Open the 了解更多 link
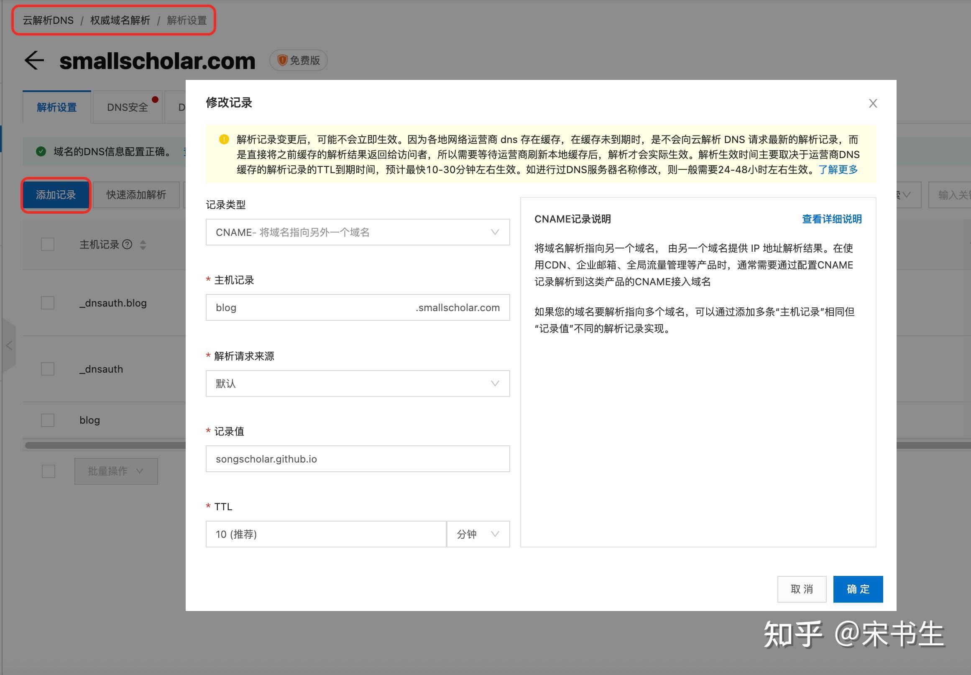Image resolution: width=971 pixels, height=675 pixels. tap(838, 170)
